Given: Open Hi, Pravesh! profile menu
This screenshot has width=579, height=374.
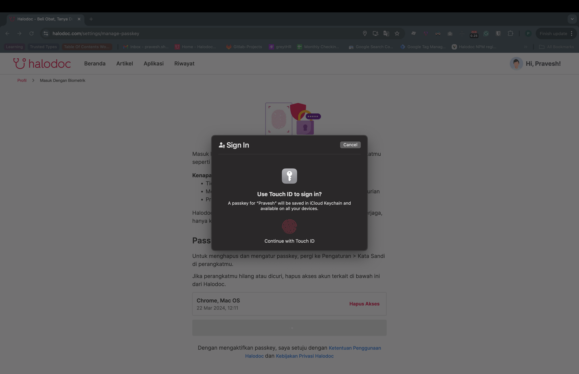Looking at the screenshot, I should click(x=543, y=64).
